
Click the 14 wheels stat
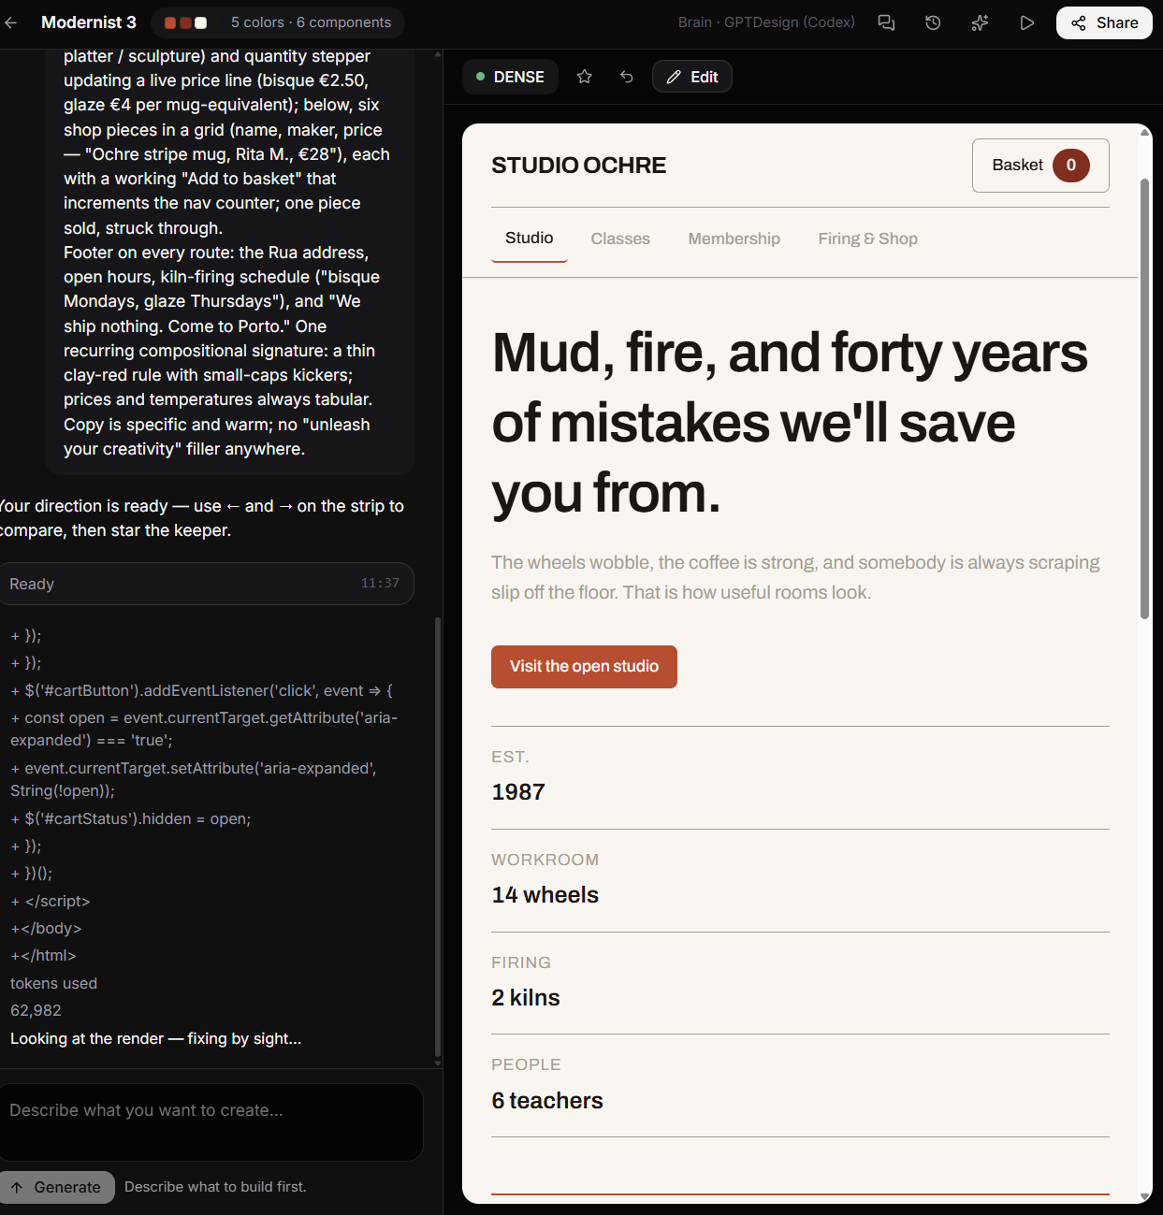coord(545,895)
